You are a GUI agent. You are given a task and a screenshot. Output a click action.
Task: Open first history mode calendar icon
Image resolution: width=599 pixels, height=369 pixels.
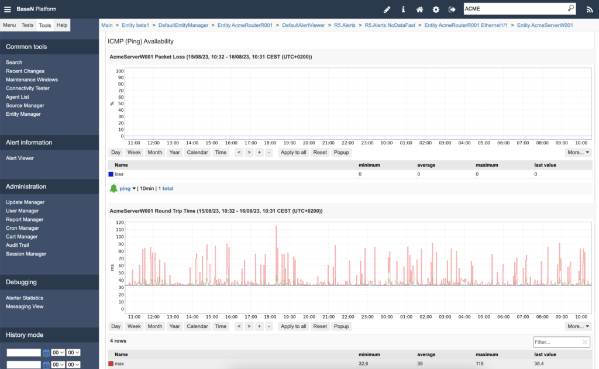click(46, 353)
